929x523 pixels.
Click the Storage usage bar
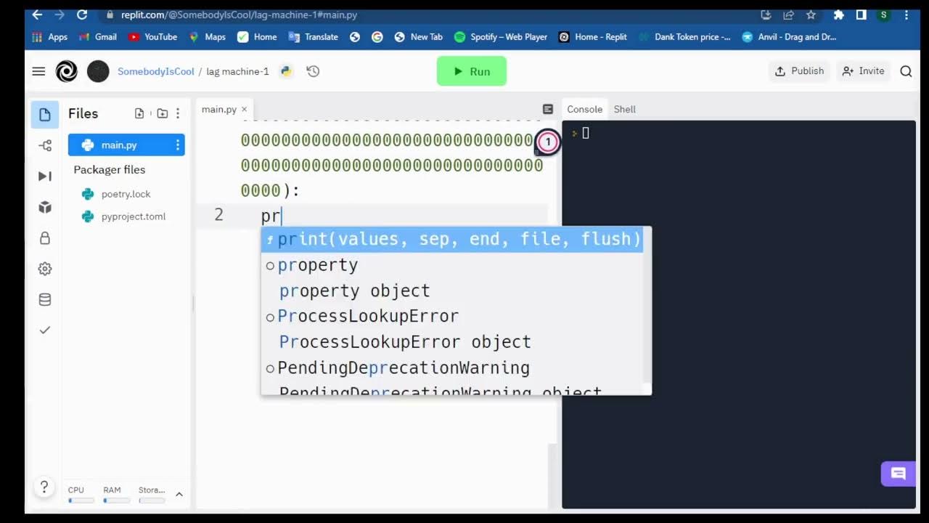[x=152, y=500]
